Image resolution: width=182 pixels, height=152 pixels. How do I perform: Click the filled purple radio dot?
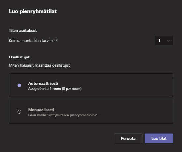[19, 85]
